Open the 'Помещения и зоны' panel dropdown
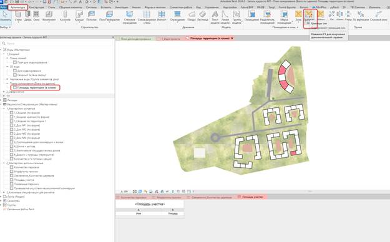This screenshot has height=242, width=390. 285,27
